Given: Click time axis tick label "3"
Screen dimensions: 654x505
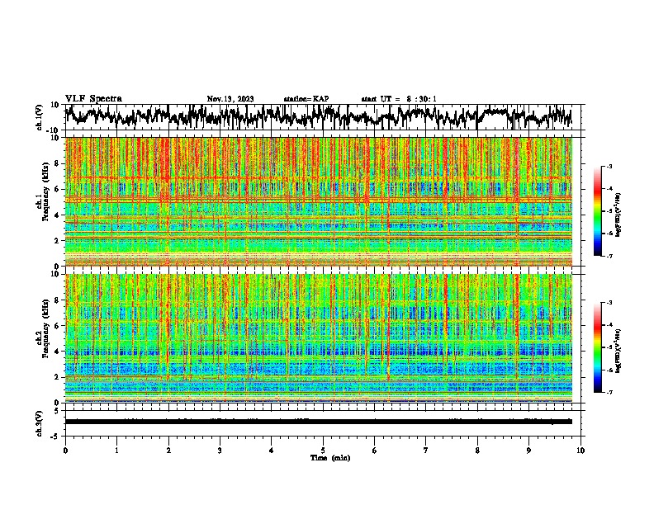Looking at the screenshot, I should 220,451.
